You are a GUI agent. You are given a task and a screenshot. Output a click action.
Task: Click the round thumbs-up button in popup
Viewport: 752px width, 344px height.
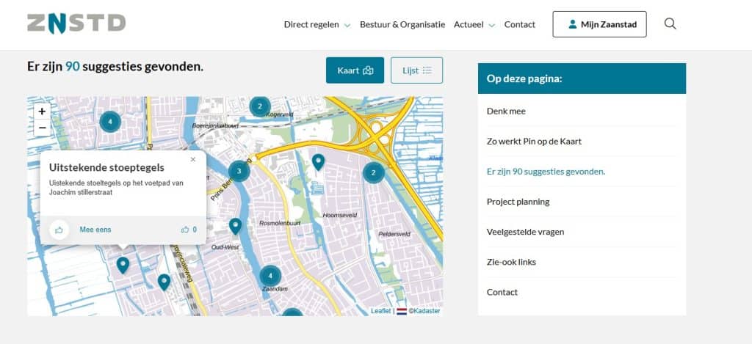59,230
